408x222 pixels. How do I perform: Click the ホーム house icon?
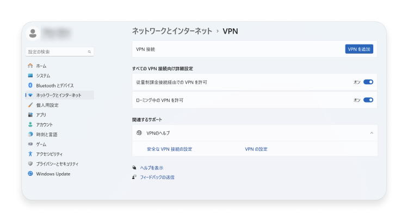(x=30, y=66)
